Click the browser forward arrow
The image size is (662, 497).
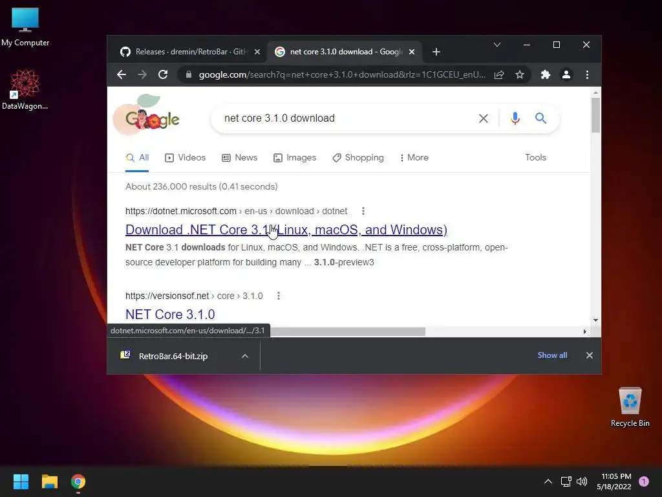pos(142,75)
